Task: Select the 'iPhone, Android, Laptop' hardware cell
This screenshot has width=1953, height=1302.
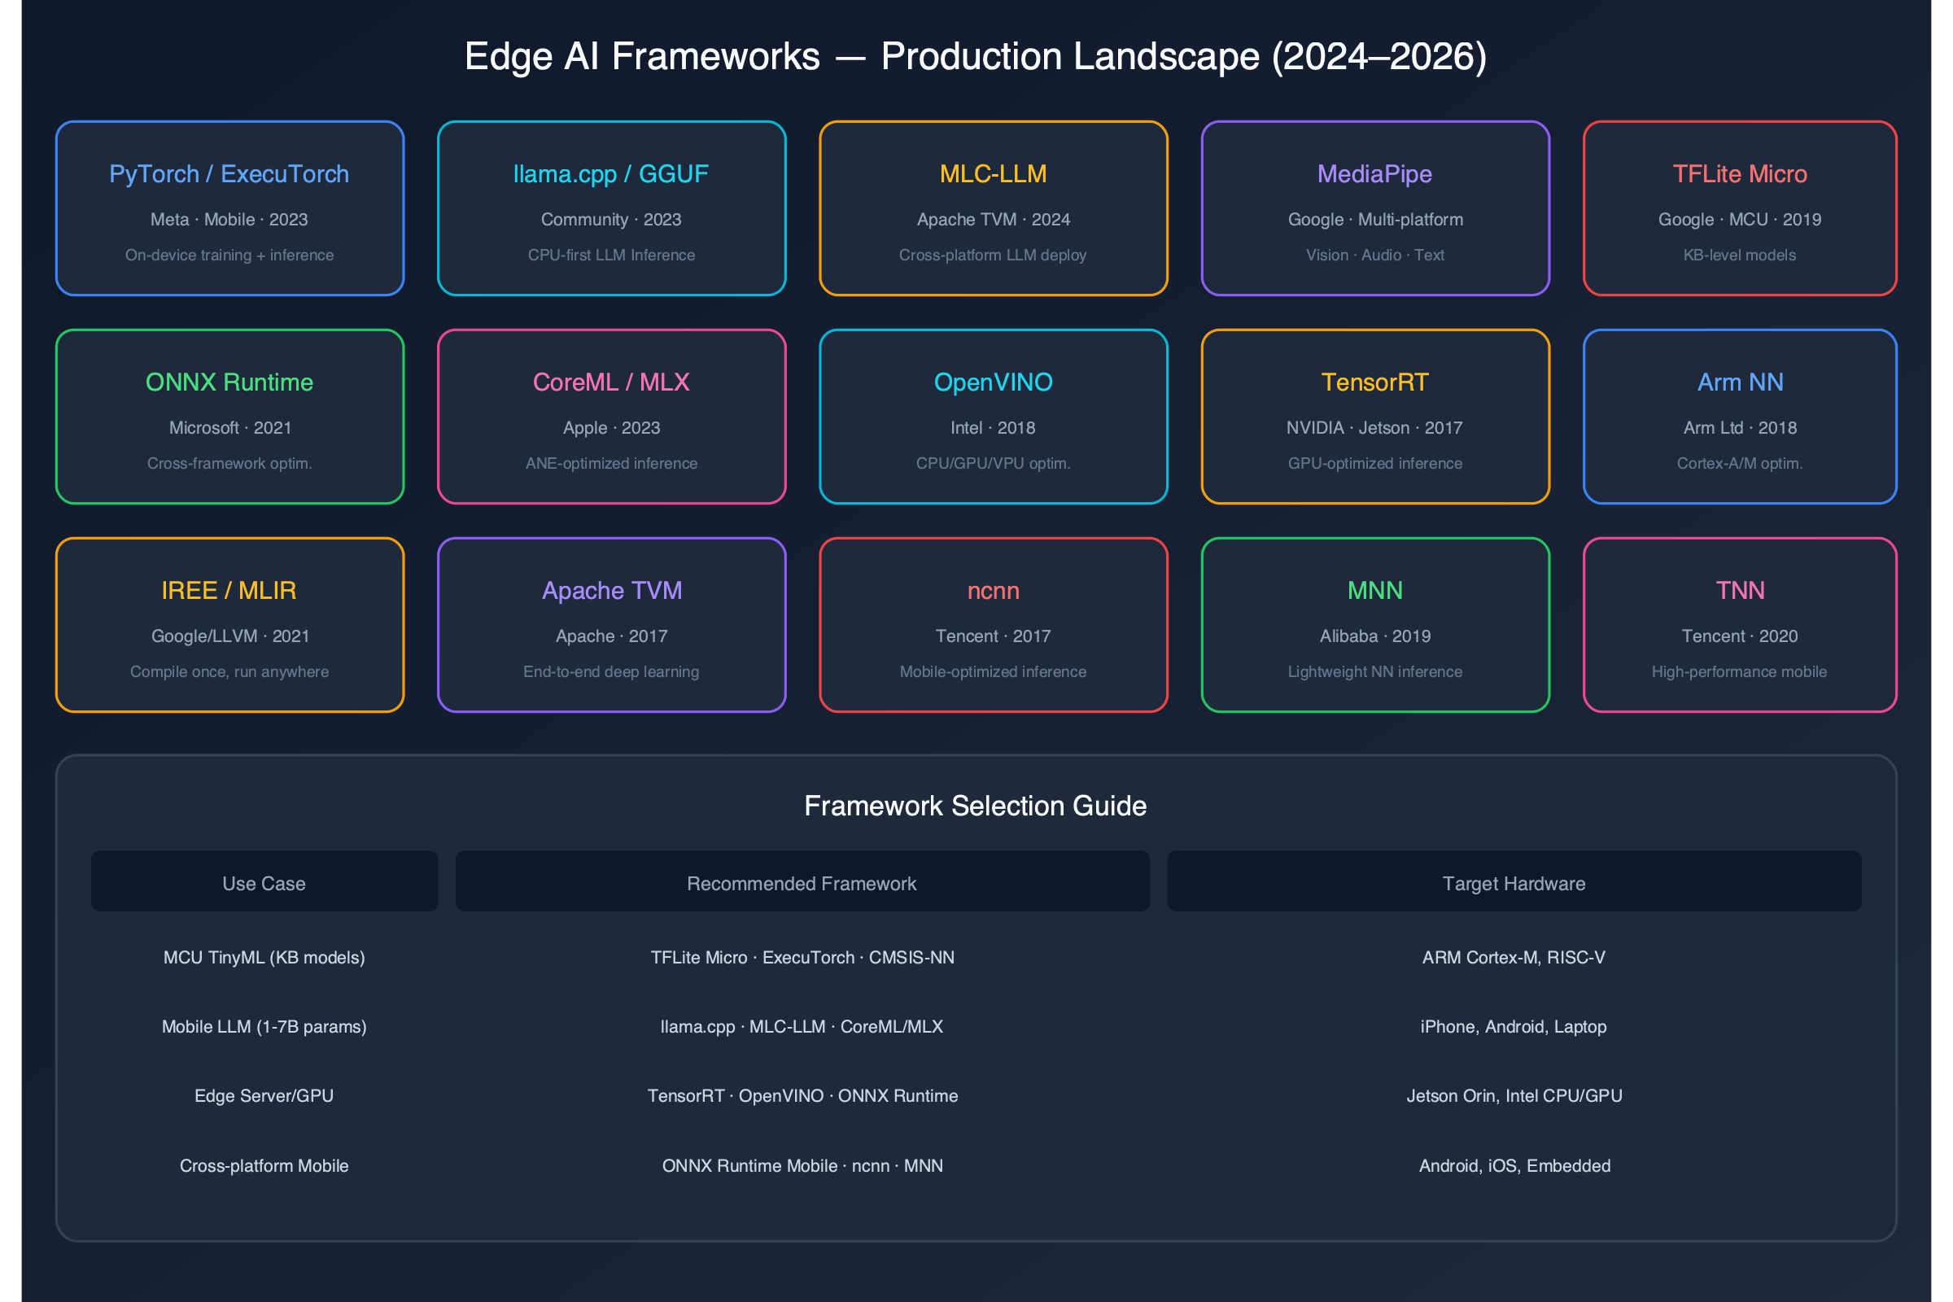Action: click(x=1514, y=1027)
